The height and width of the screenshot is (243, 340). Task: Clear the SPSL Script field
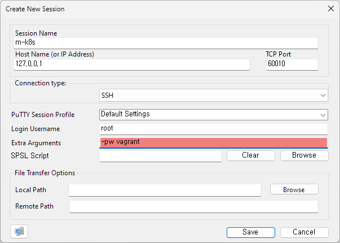pos(251,155)
